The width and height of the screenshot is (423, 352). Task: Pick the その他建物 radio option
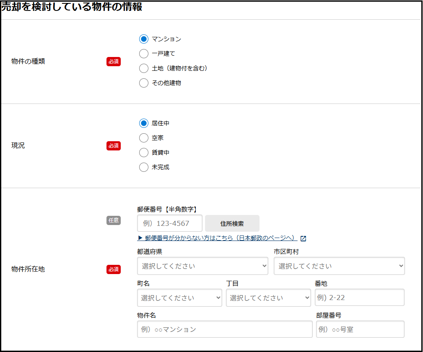pyautogui.click(x=144, y=83)
